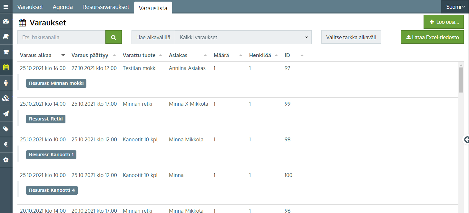Click end time 25.10.2021 klo 17.00
This screenshot has height=213, width=469.
[94, 104]
